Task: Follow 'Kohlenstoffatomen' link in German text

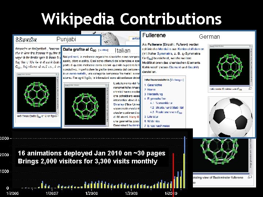Action: [x=191, y=49]
